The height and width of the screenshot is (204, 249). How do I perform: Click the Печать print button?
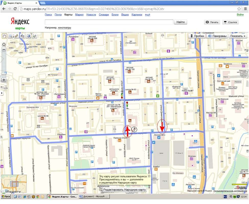212,22
